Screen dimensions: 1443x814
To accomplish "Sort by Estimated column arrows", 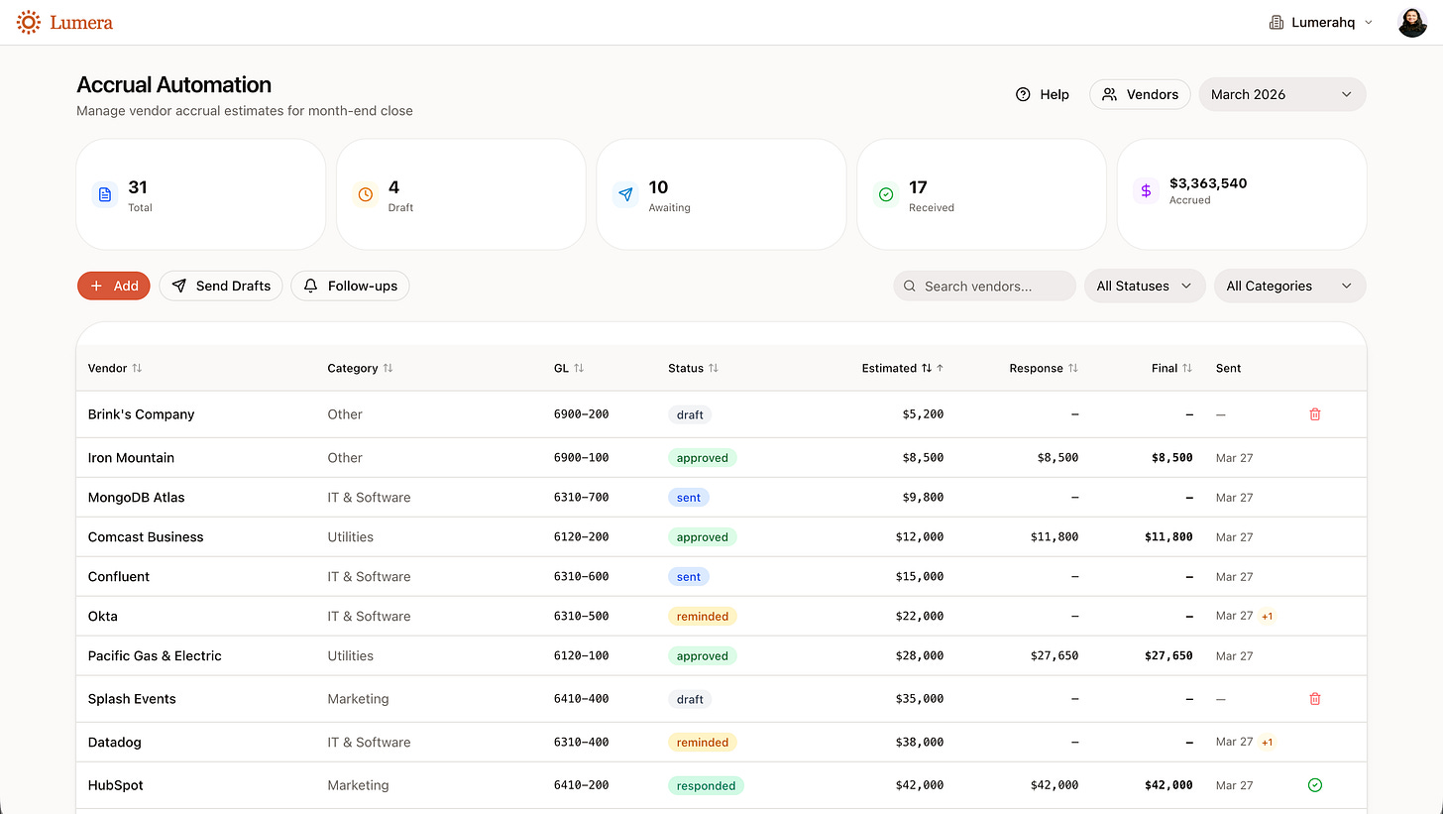I will pyautogui.click(x=927, y=368).
